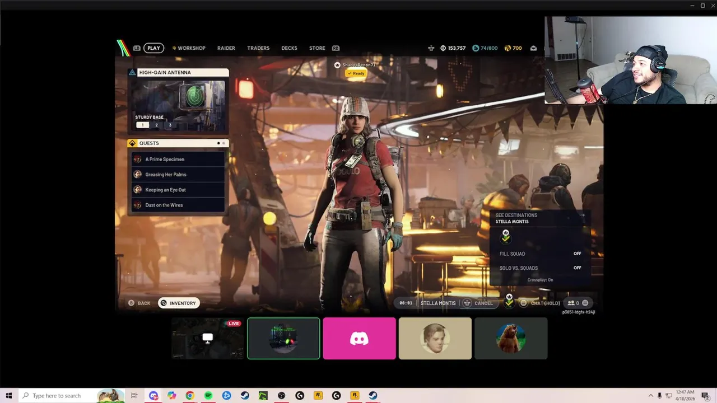The width and height of the screenshot is (717, 403).
Task: Click the Stella Montis destination text in panel
Action: pyautogui.click(x=511, y=222)
